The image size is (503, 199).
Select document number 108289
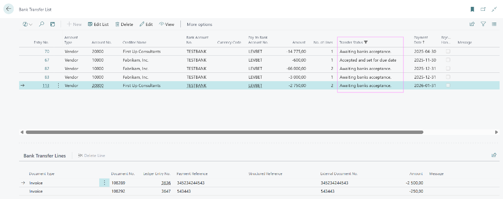point(118,183)
